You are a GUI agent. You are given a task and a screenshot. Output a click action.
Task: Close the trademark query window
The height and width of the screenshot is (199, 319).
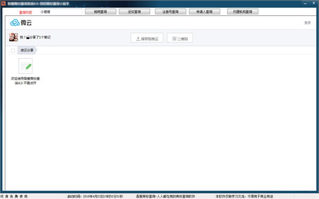click(x=314, y=3)
